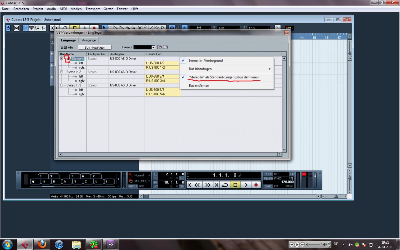Click the Activate Project power icon

click(x=8, y=28)
